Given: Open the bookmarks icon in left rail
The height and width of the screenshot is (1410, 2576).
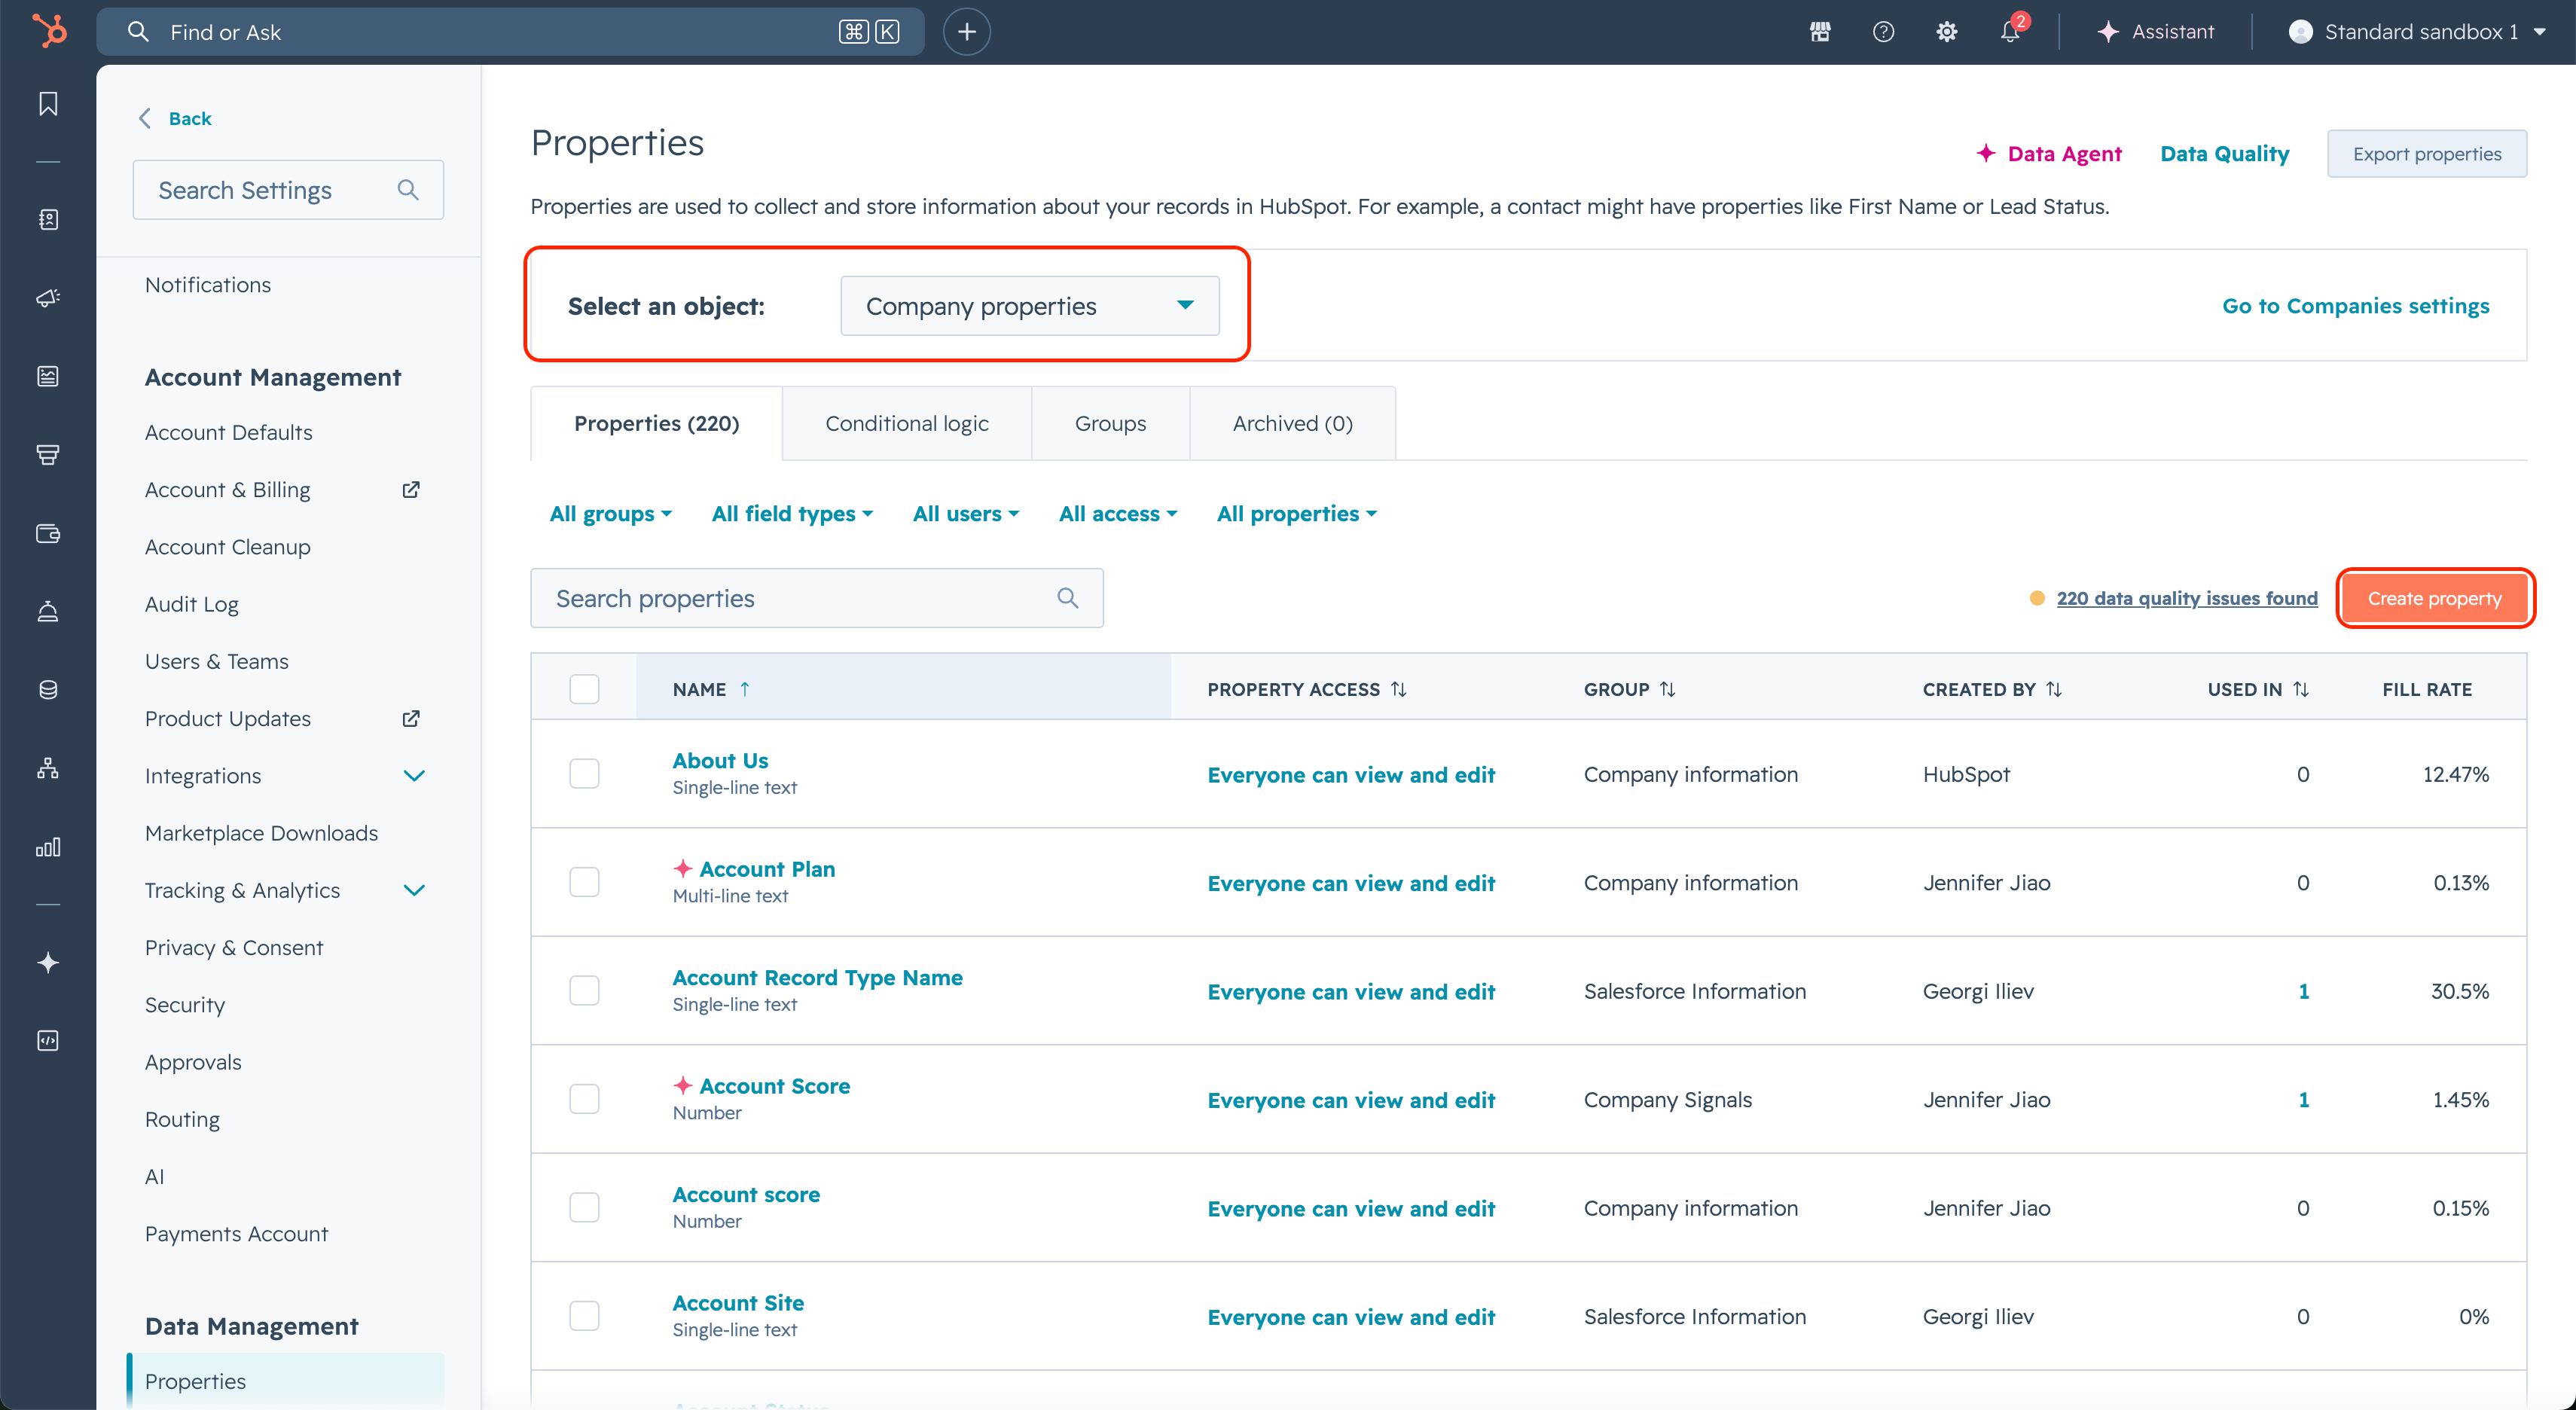Looking at the screenshot, I should pos(48,104).
